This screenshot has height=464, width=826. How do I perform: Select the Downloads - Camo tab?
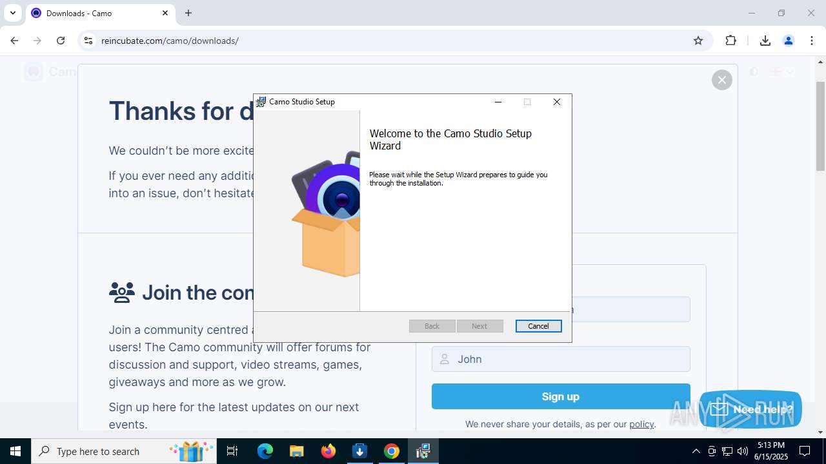100,13
